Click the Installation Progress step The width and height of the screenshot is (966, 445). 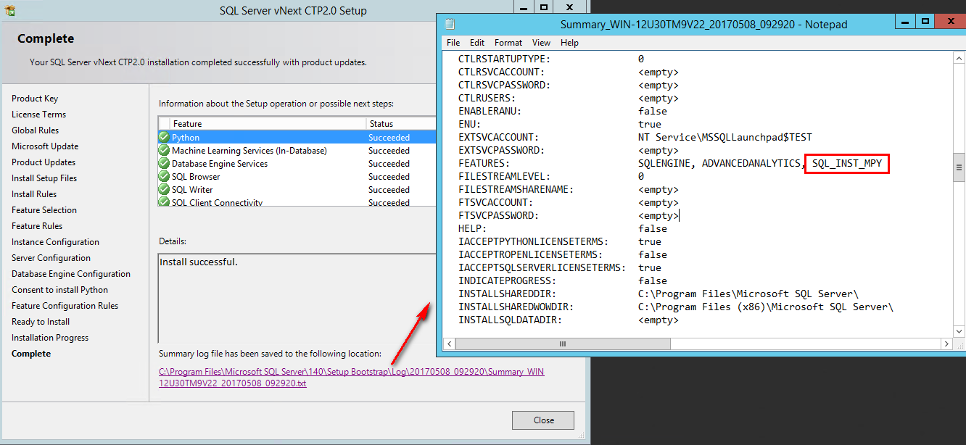[50, 338]
